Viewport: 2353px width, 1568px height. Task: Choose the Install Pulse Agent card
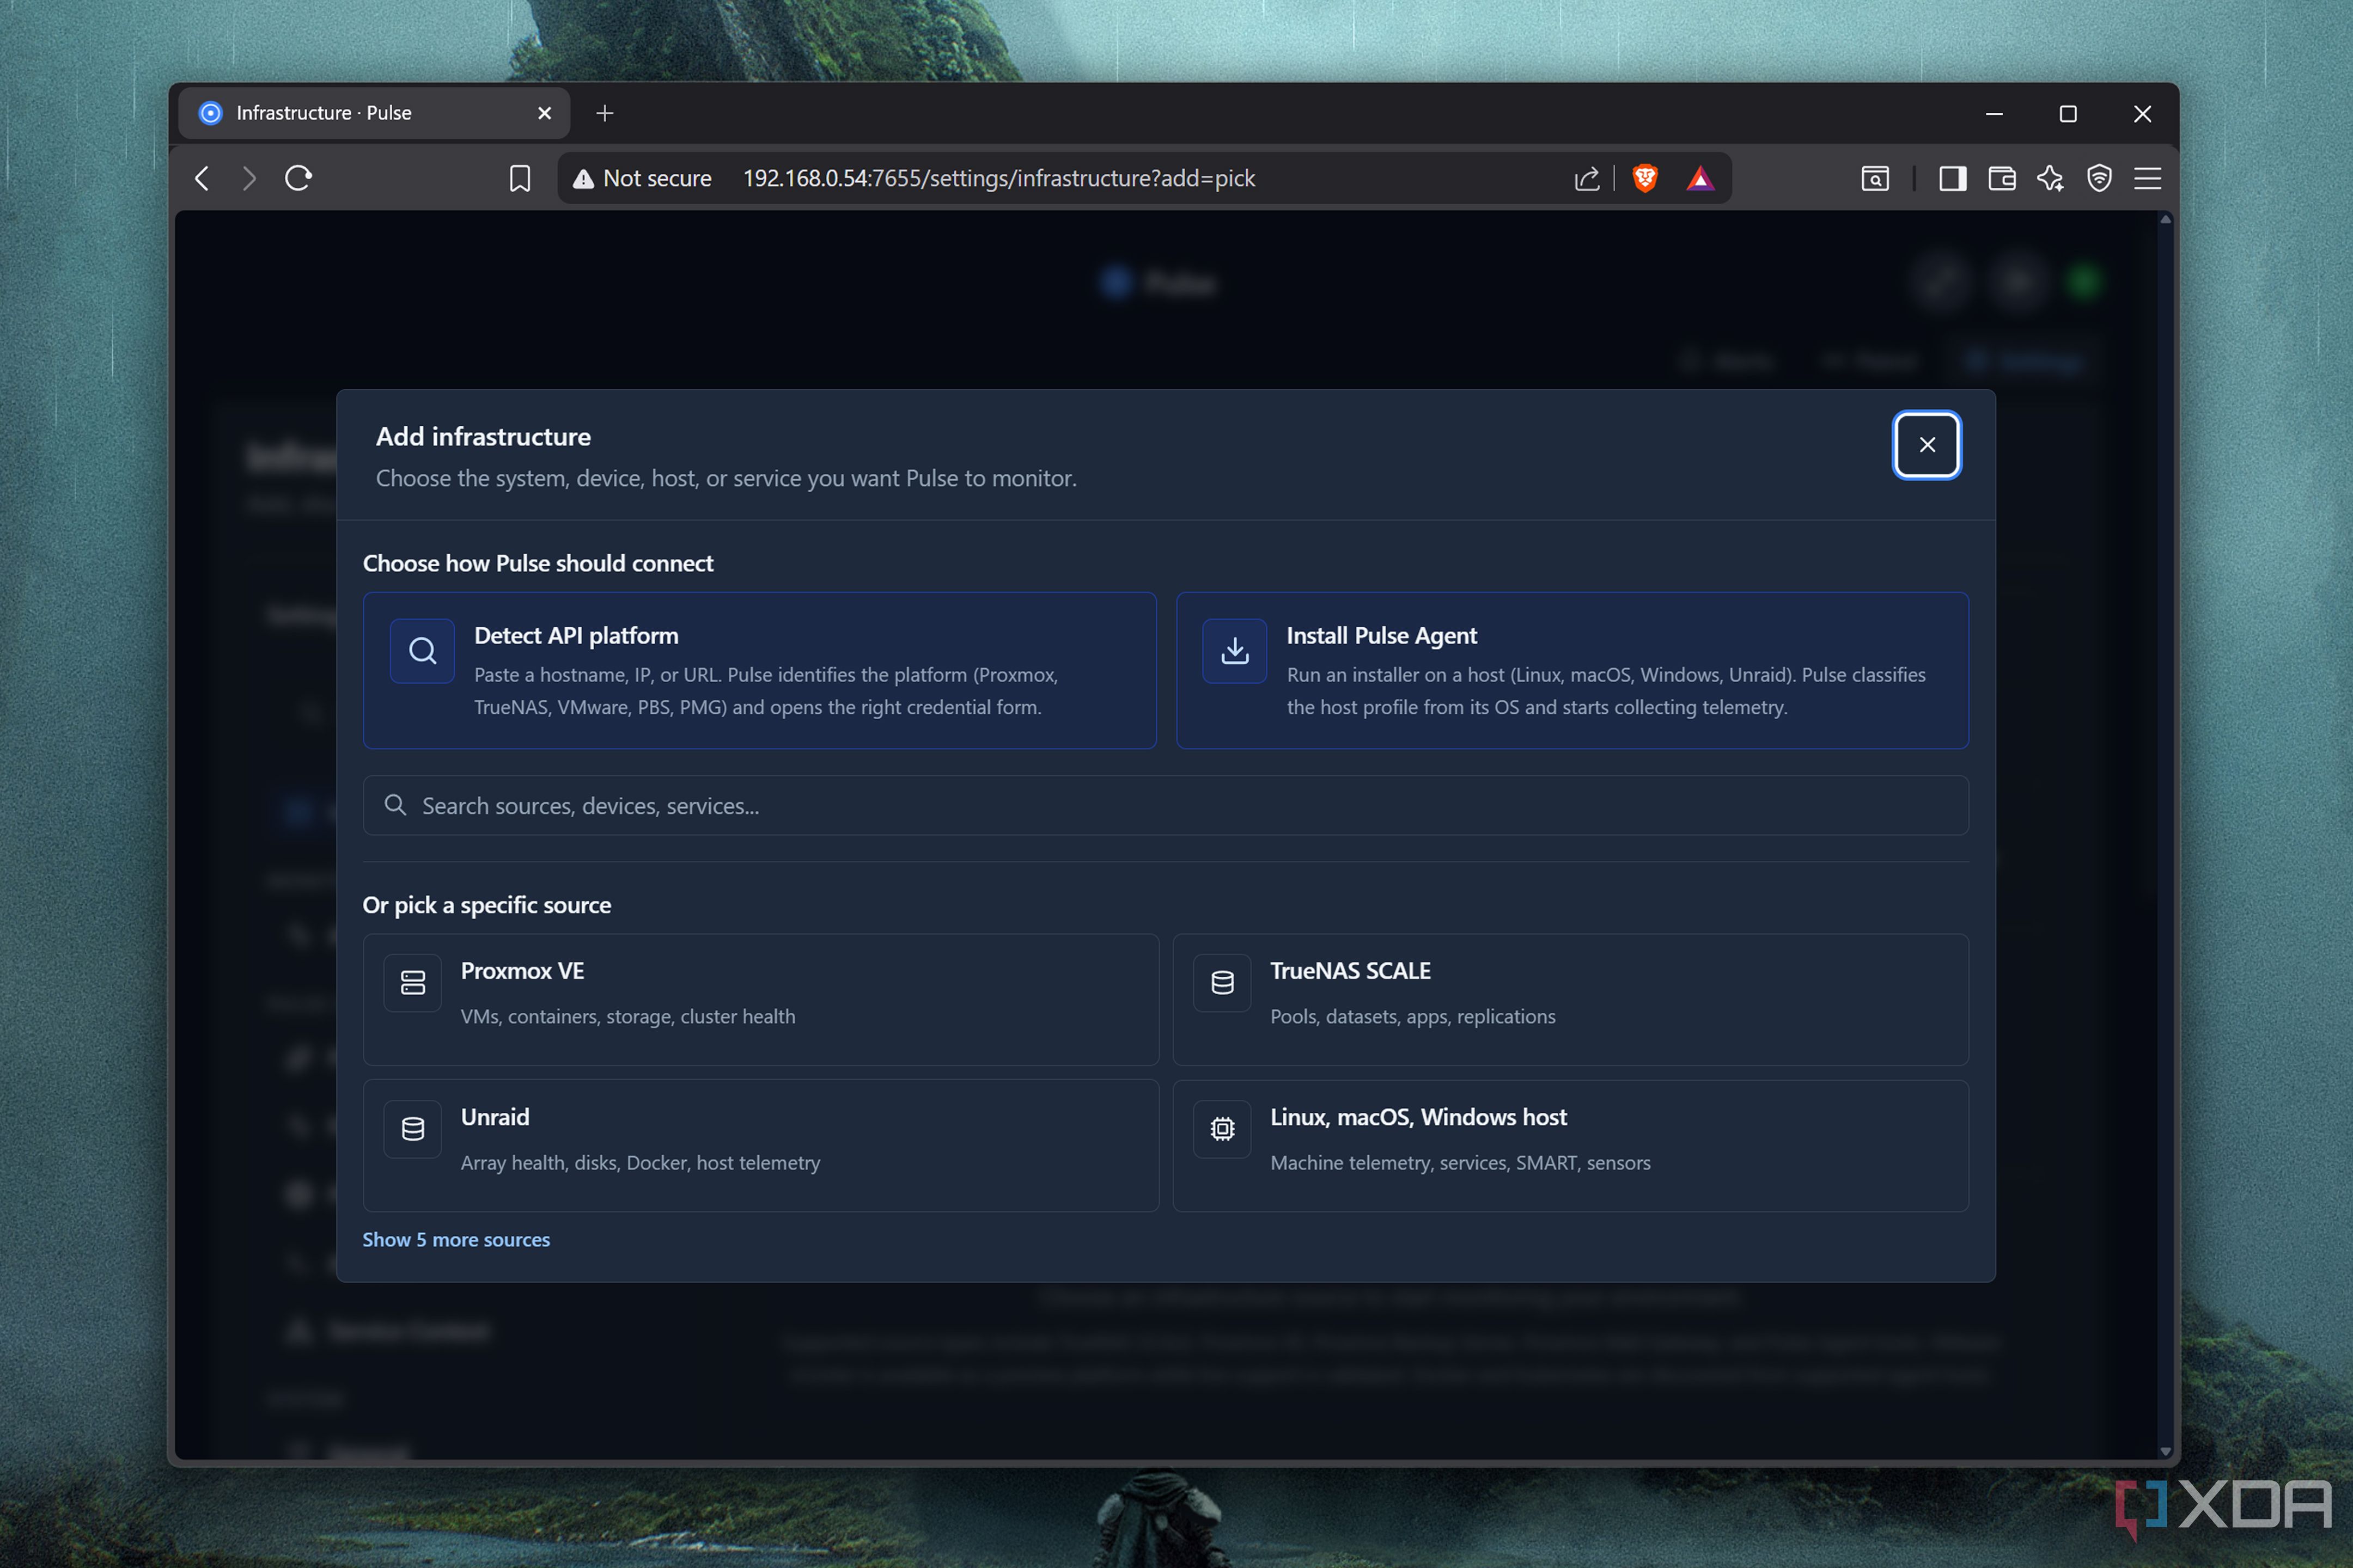[x=1572, y=670]
